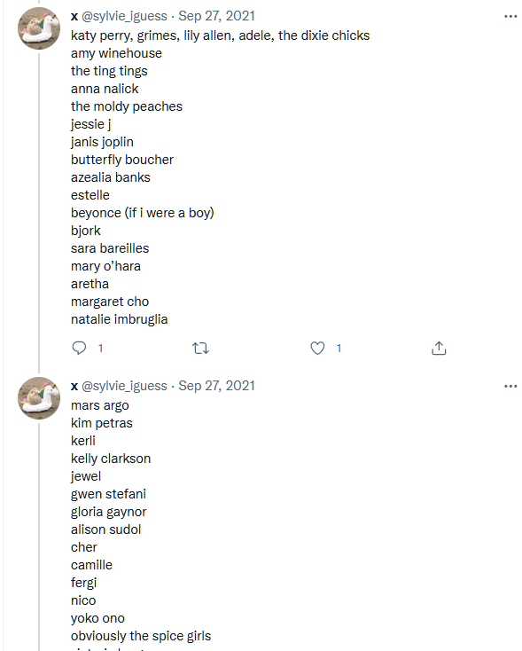Open the first tweet's Sep 27, 2021 timestamp
The image size is (522, 651).
point(216,16)
